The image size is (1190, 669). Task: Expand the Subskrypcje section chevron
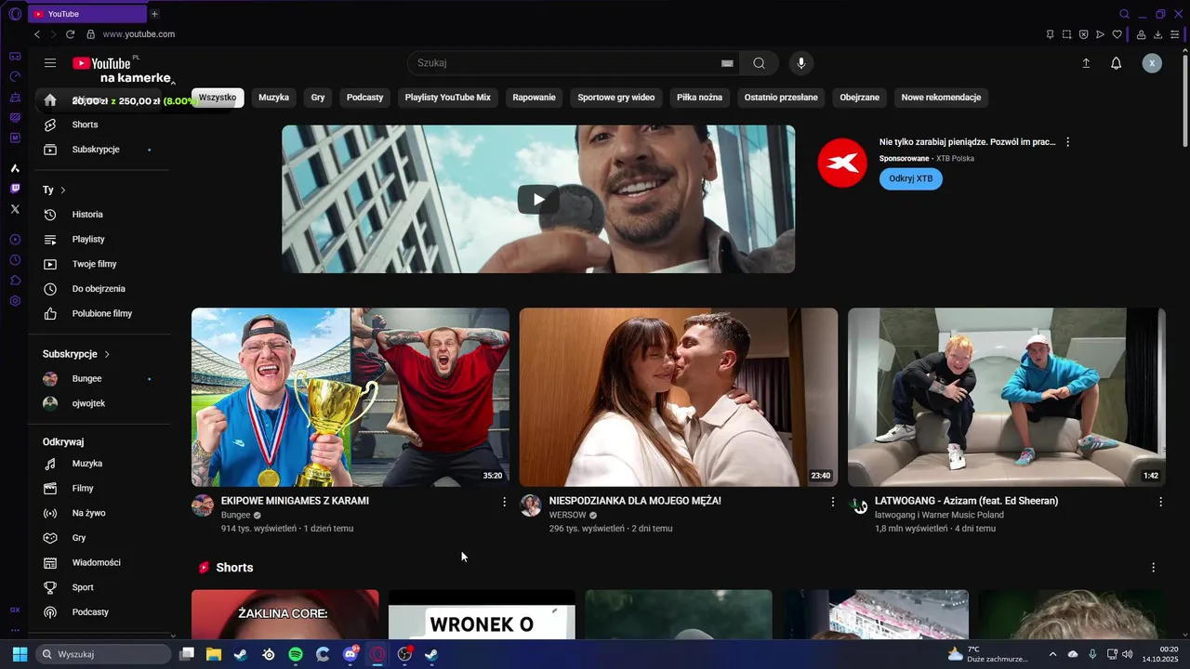(107, 354)
